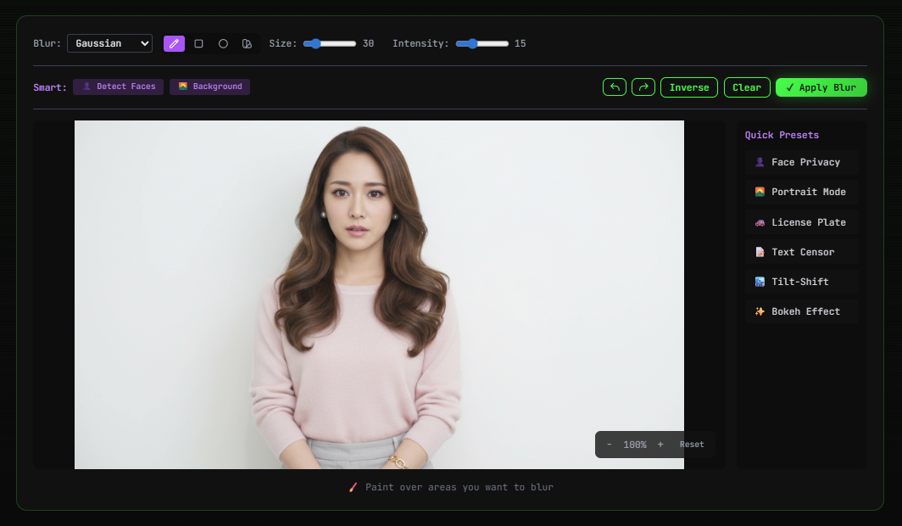902x526 pixels.
Task: Click the 100% zoom level indicator
Action: (635, 444)
